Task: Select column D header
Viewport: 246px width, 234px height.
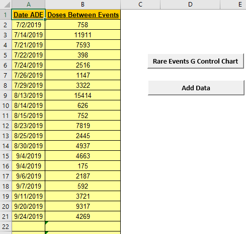Action: click(x=190, y=5)
